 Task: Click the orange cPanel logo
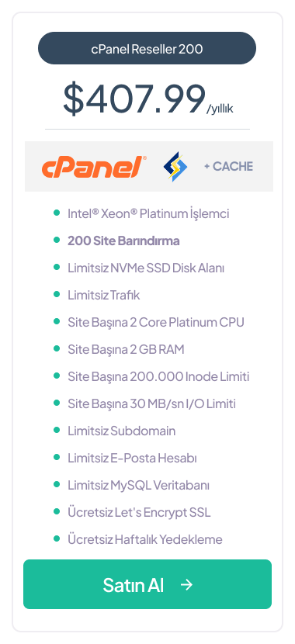(94, 166)
